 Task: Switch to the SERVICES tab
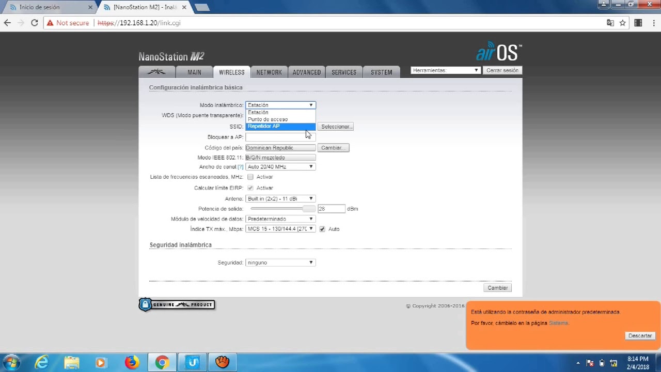pyautogui.click(x=344, y=72)
